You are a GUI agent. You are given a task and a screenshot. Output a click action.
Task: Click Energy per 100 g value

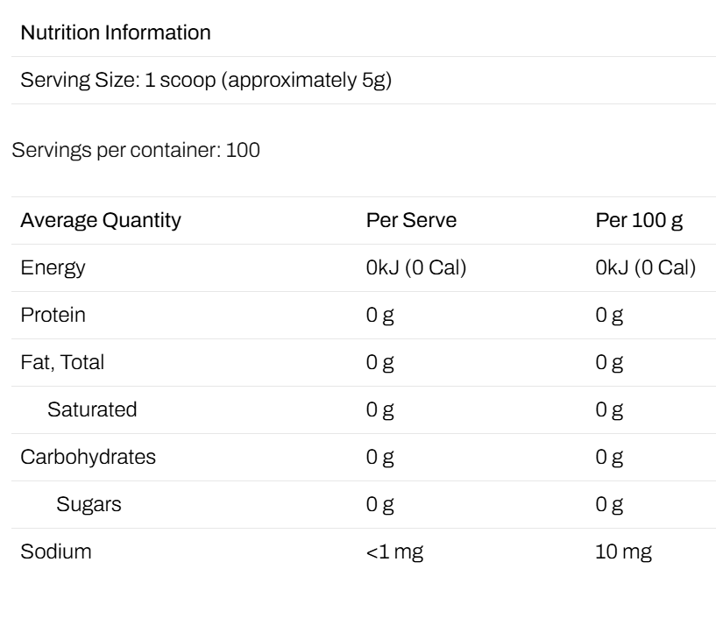coord(646,267)
